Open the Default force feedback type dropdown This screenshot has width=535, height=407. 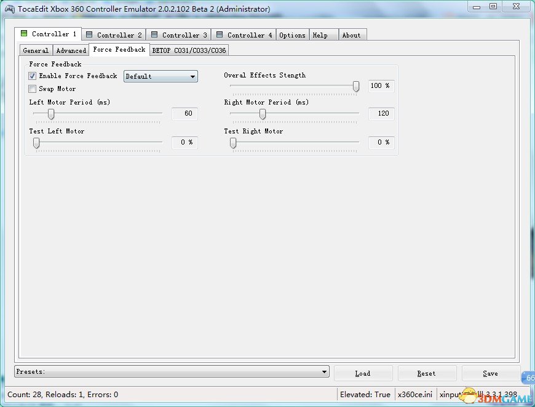160,76
